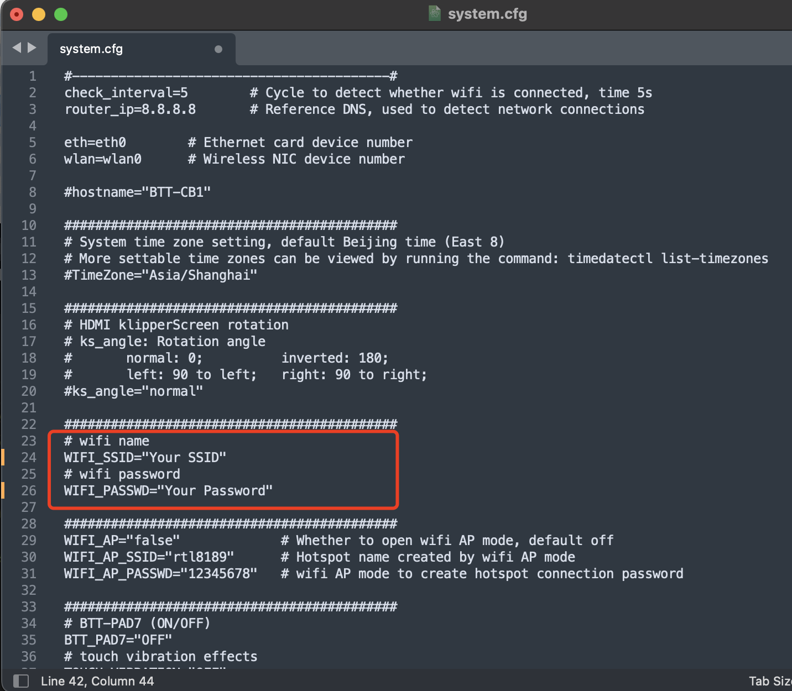Select the system.cfg tab
Screen dimensions: 792x691
coord(91,49)
